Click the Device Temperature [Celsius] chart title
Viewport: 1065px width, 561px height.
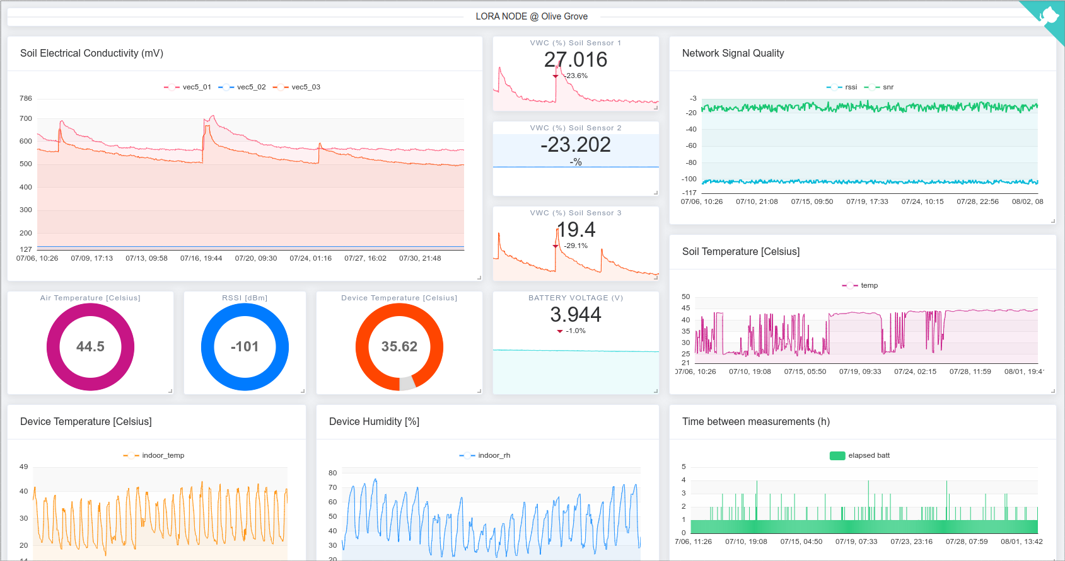[86, 422]
